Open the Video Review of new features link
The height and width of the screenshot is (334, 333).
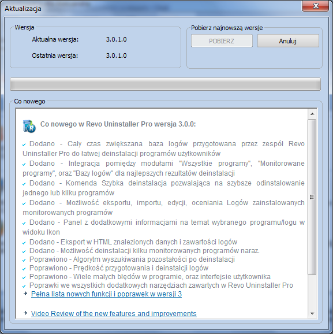pos(114,314)
